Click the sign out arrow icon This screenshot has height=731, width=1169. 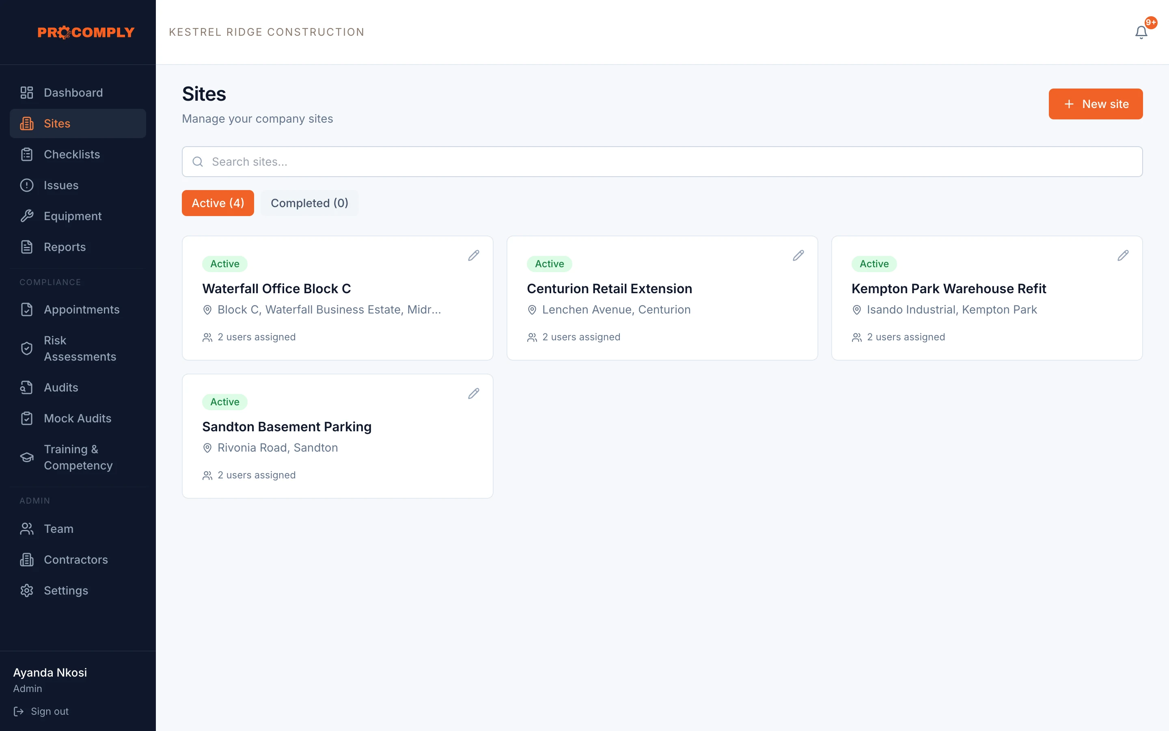click(x=18, y=711)
